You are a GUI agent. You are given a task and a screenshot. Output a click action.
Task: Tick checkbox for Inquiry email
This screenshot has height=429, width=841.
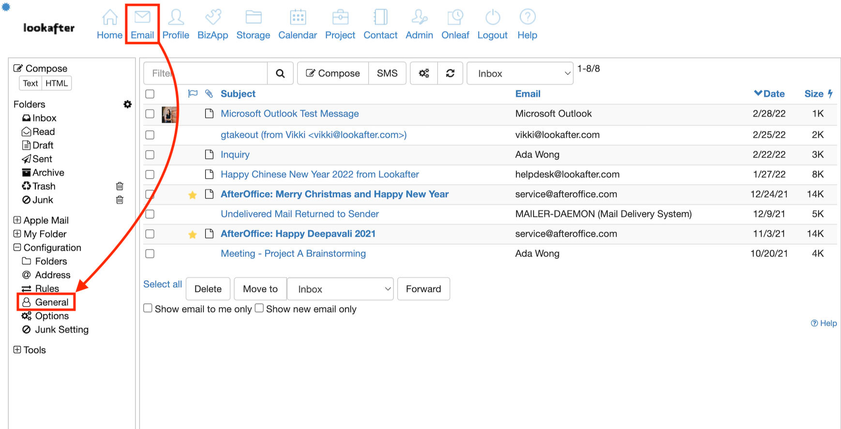point(150,155)
